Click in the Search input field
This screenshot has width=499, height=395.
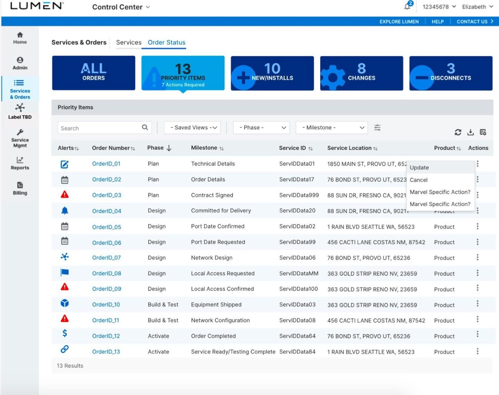click(100, 128)
